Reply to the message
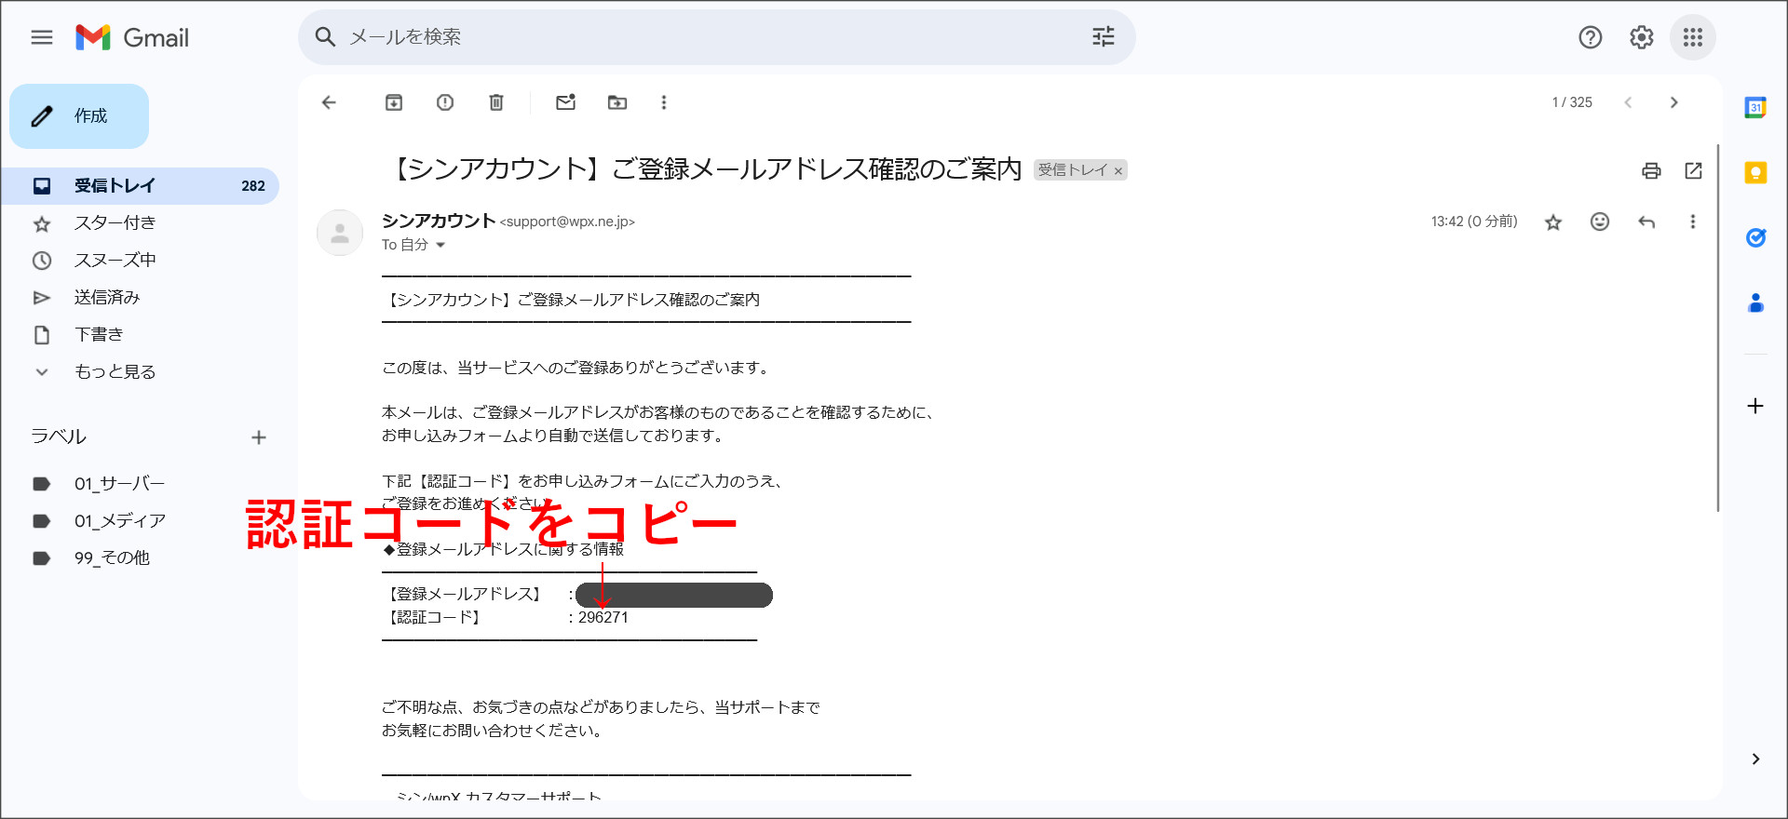This screenshot has height=819, width=1788. [x=1646, y=222]
